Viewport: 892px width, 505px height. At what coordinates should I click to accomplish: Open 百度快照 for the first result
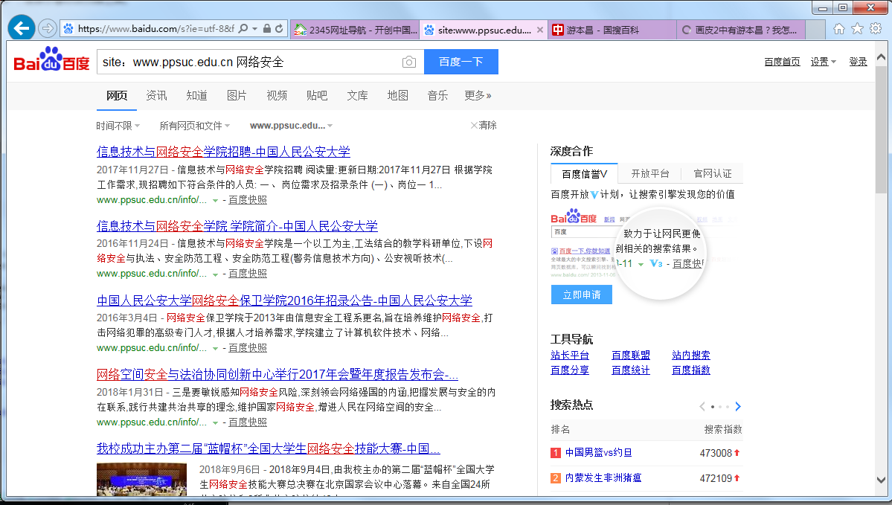(248, 200)
